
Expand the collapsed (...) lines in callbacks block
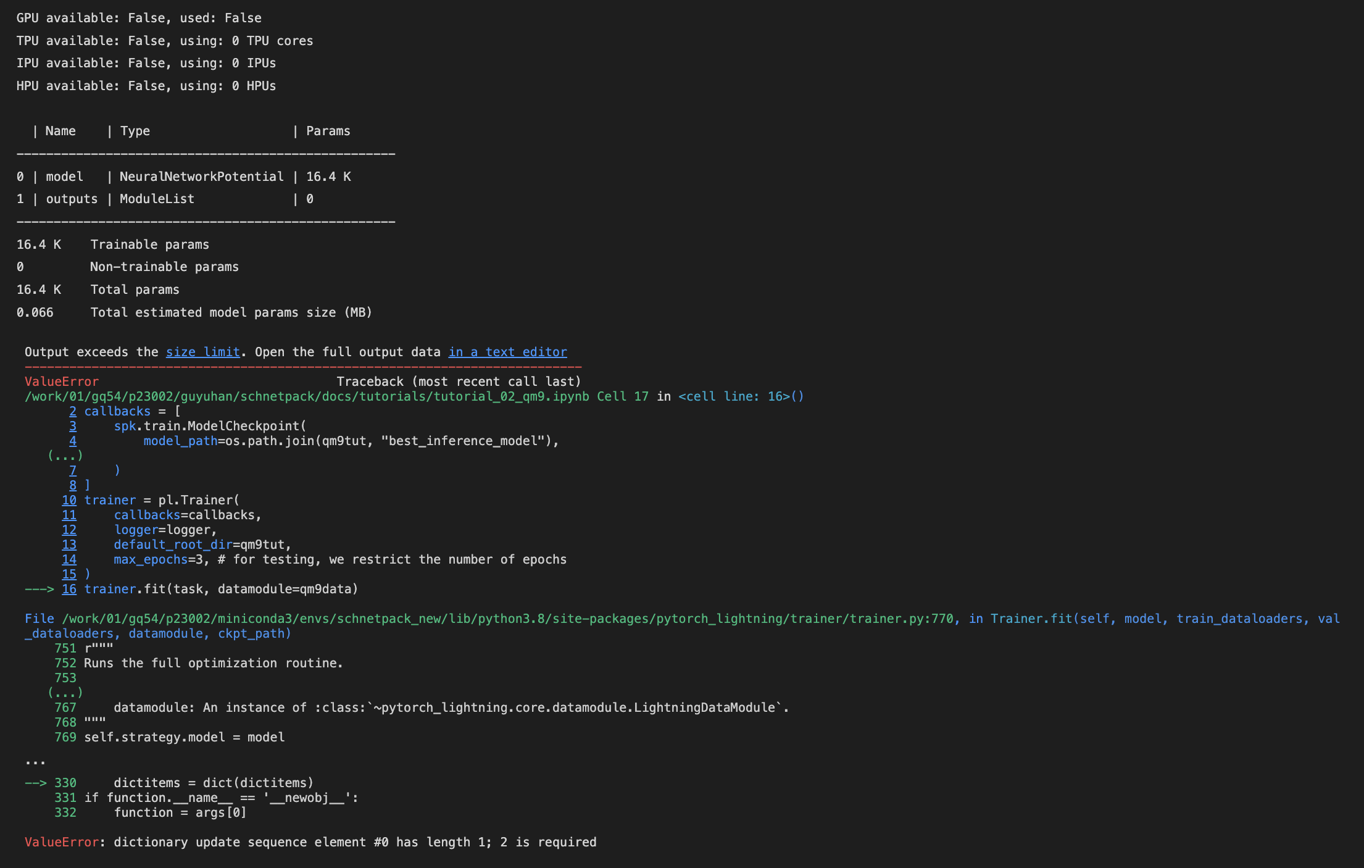pos(64,456)
